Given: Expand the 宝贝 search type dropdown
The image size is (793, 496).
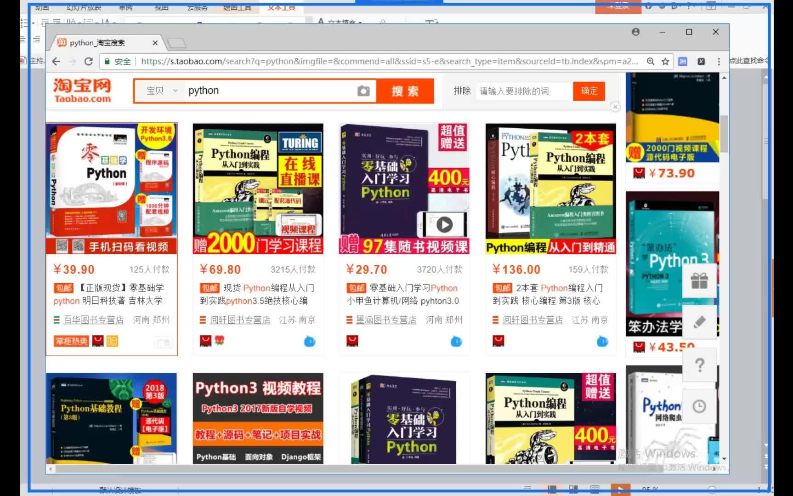Looking at the screenshot, I should click(x=162, y=91).
